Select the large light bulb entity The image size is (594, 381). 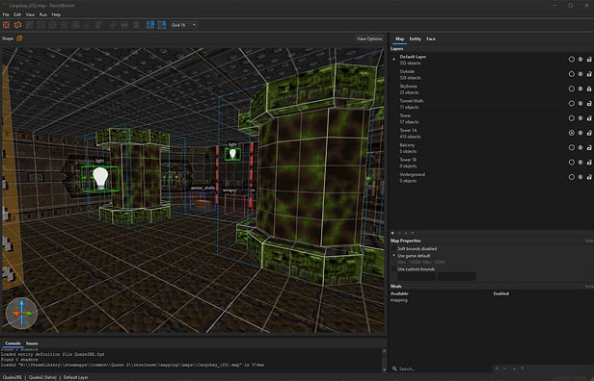(x=100, y=178)
